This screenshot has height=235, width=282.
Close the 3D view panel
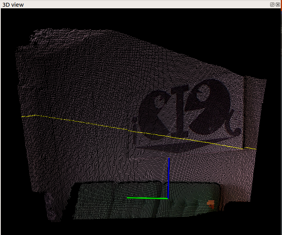pos(278,4)
